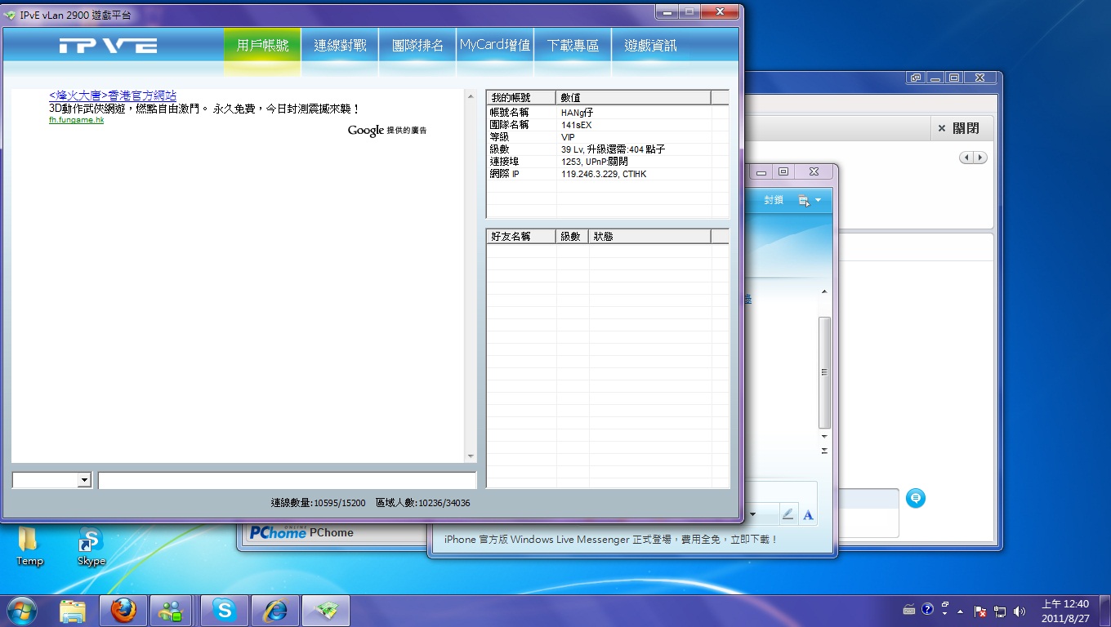Click the Internet Explorer taskbar icon
Screen dimensions: 1111x627
click(275, 611)
